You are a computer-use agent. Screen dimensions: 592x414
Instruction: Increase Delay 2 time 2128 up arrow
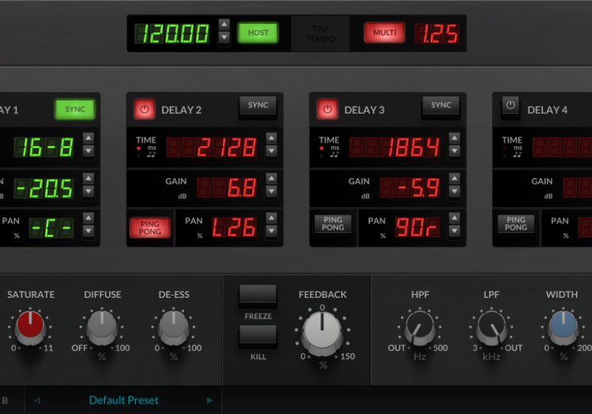tap(272, 138)
